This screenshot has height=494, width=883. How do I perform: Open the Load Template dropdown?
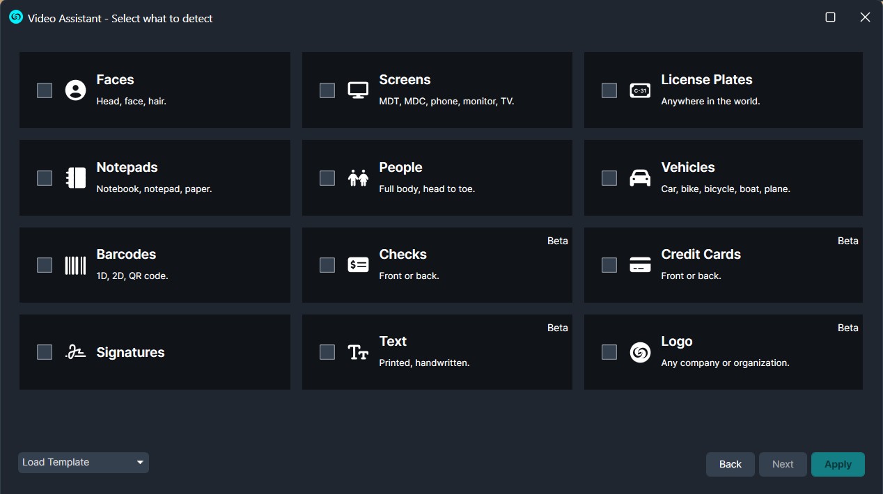[84, 463]
